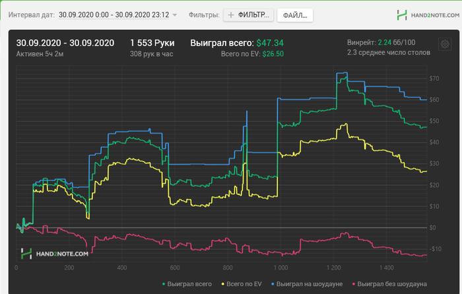Click the '1 553 Руки' hands count

[152, 43]
